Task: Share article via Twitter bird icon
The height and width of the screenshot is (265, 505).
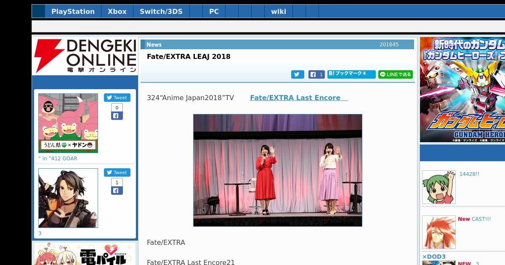Action: pos(298,74)
